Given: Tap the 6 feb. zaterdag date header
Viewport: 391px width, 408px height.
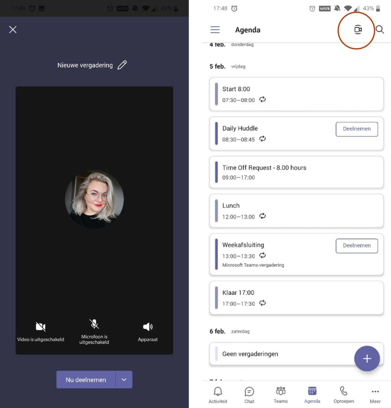Looking at the screenshot, I should point(229,331).
